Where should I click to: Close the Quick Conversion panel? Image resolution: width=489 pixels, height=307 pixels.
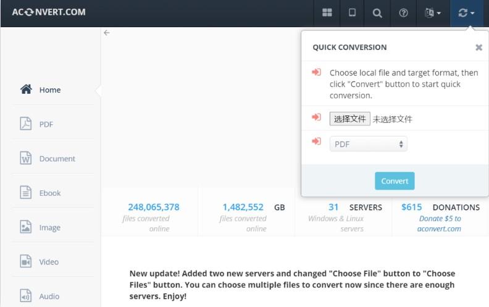coord(479,47)
